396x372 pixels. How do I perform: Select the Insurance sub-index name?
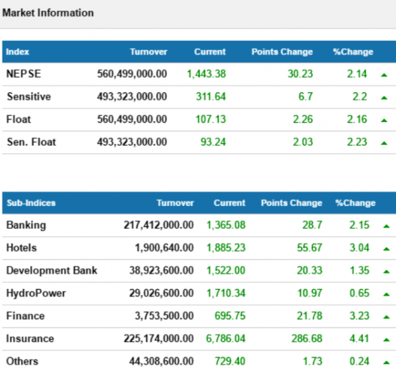[30, 338]
